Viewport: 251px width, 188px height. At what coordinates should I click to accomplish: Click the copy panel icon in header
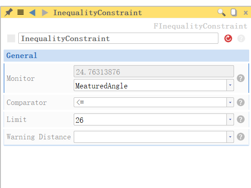coord(234,13)
